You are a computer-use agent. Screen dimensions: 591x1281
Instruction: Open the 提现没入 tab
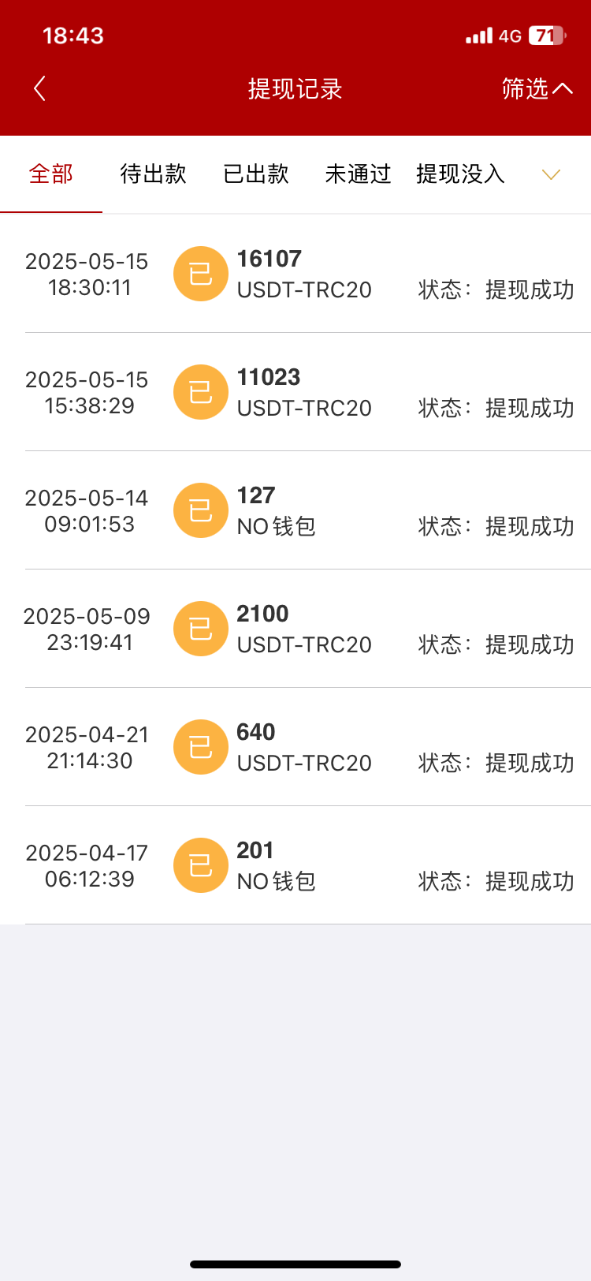(x=460, y=174)
